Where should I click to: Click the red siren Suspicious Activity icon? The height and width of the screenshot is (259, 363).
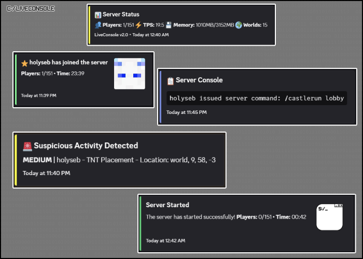click(x=27, y=147)
